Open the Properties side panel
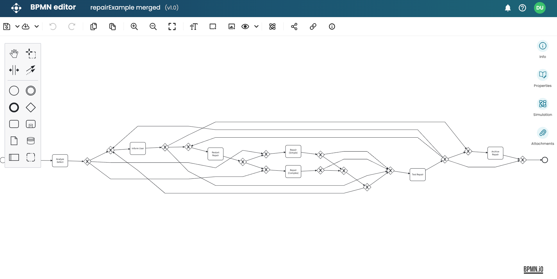Viewport: 557px width, 279px height. pos(542,75)
